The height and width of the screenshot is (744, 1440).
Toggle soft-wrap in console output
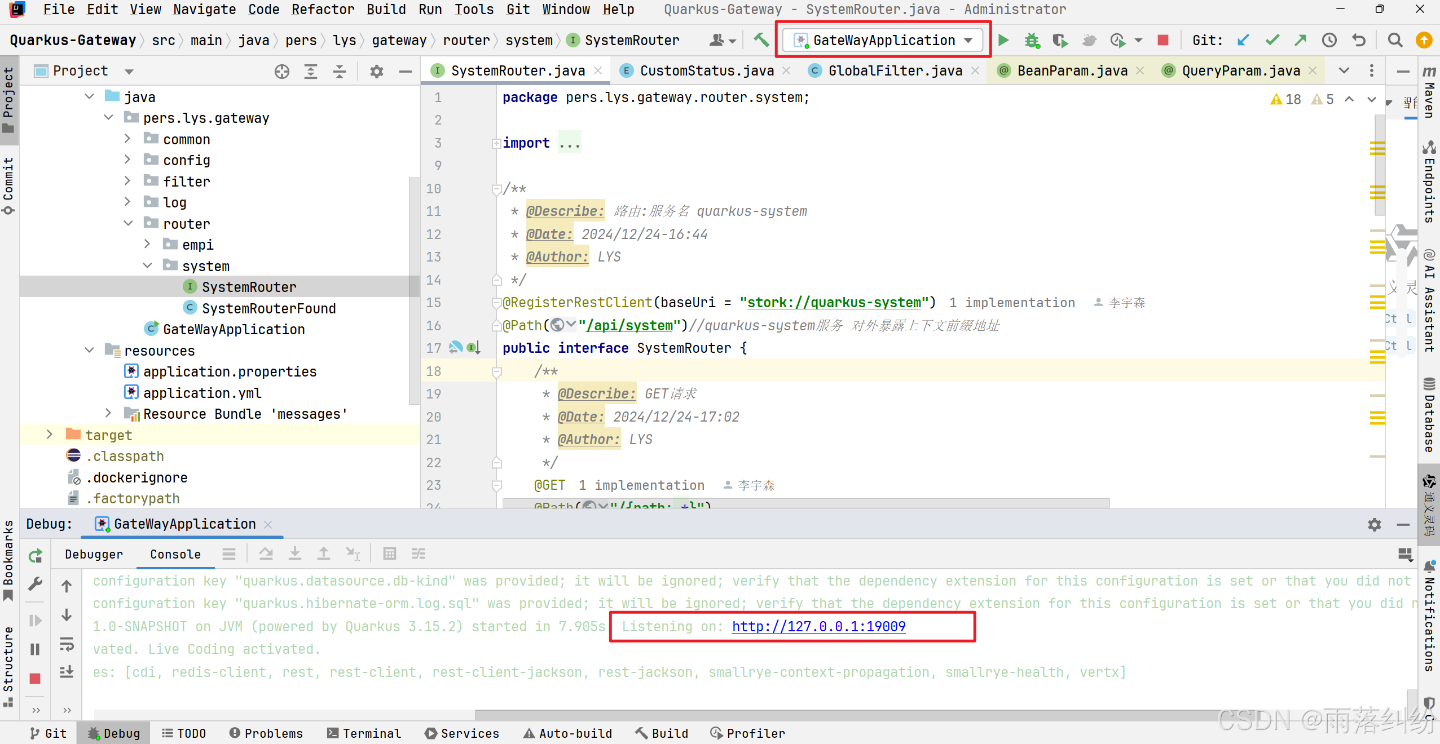click(x=67, y=644)
